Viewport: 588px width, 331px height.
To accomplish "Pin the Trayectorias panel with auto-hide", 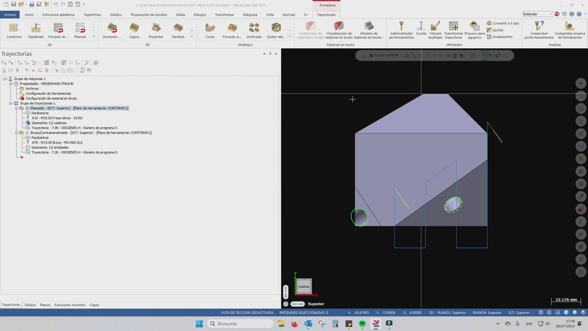I will coord(270,53).
